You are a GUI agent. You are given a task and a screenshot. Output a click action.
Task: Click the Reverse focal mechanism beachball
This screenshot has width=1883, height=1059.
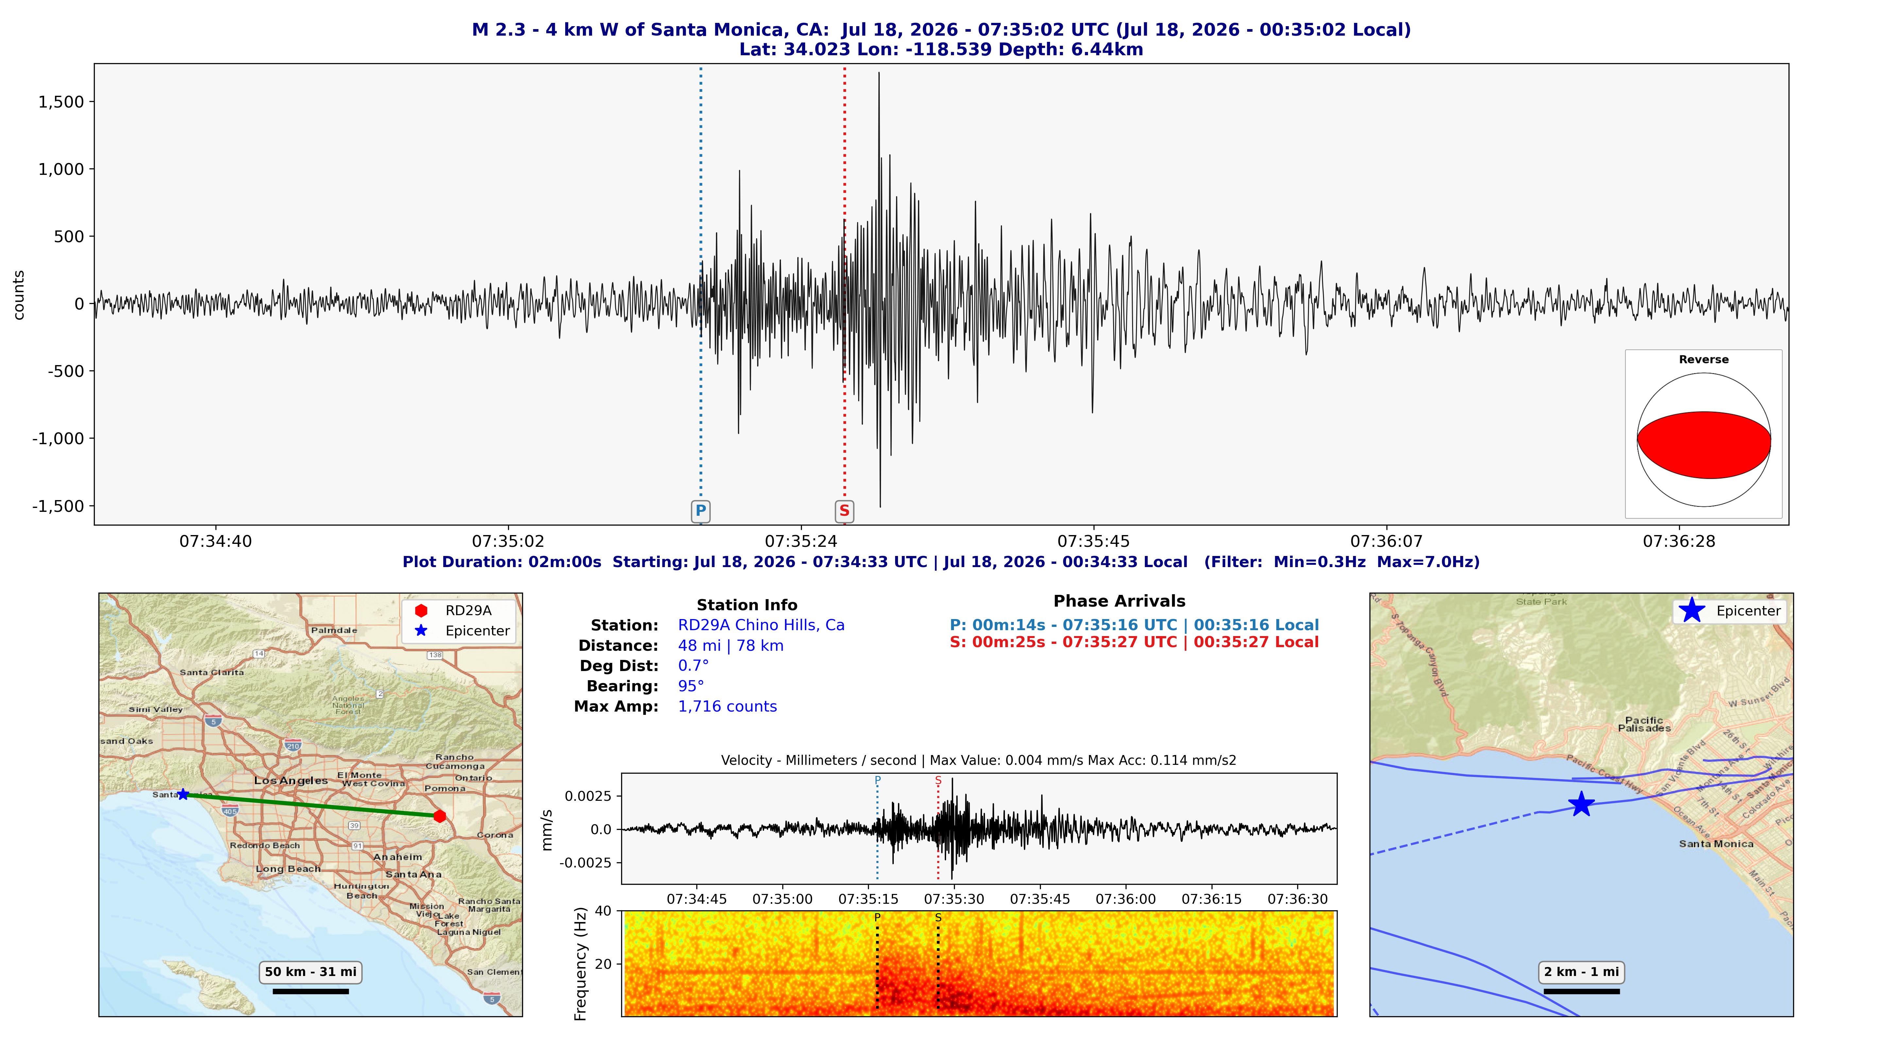pyautogui.click(x=1704, y=440)
